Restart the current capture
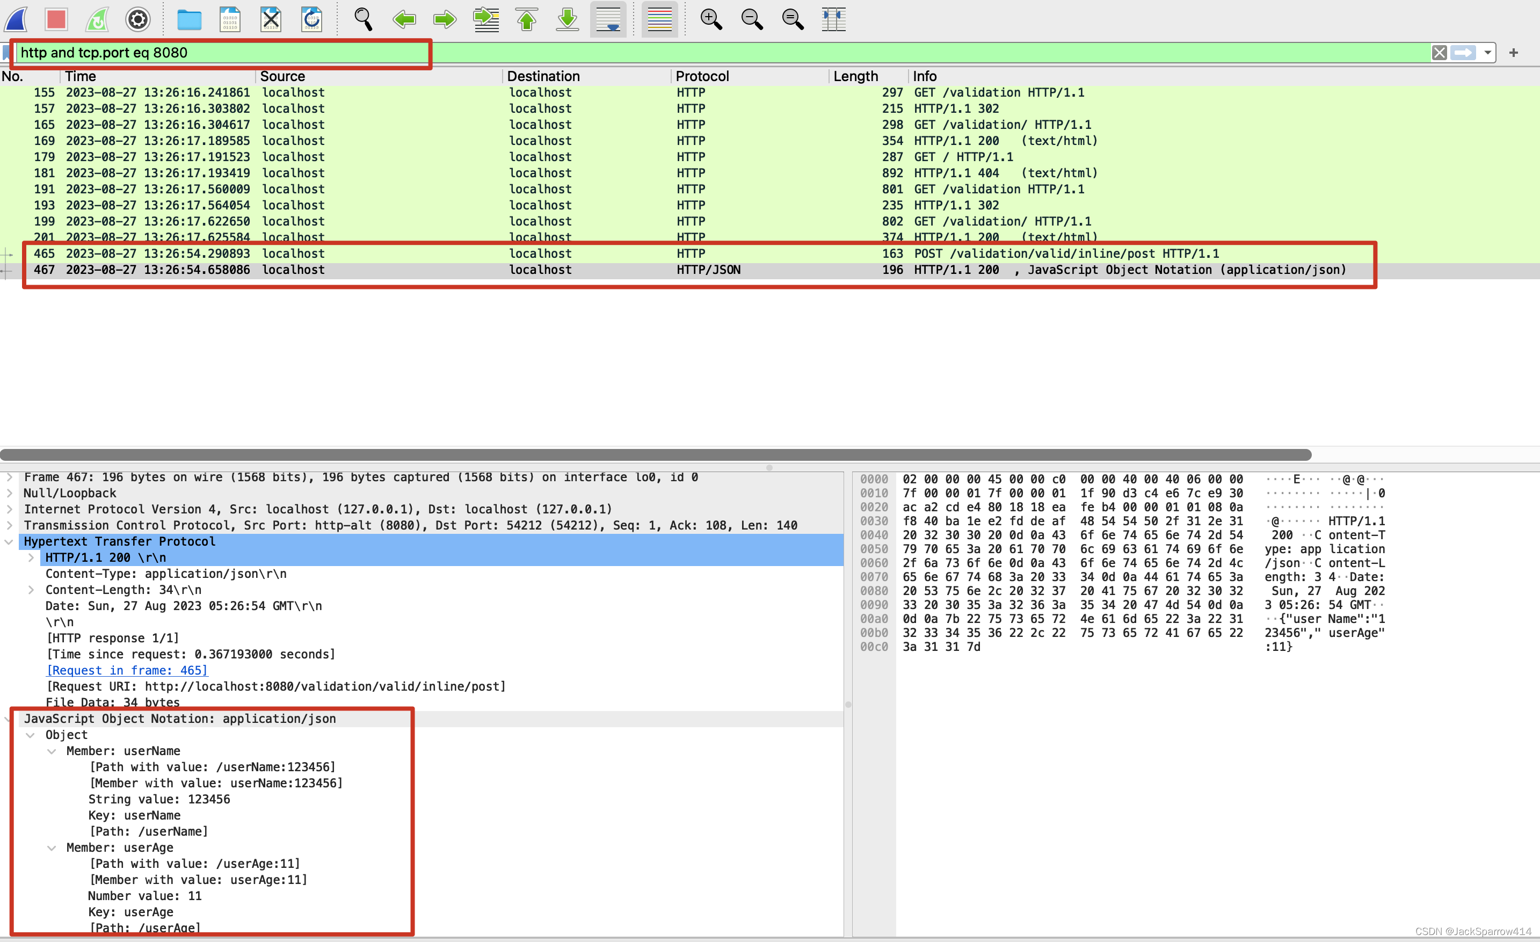1540x942 pixels. [x=98, y=19]
